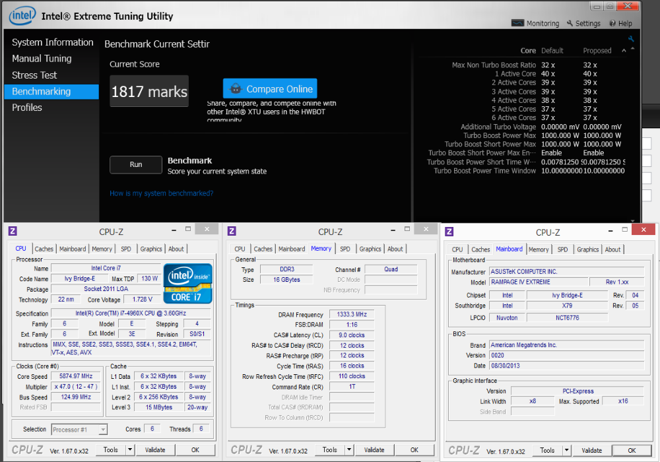Click the Model field RAMPAGE IV EXTREME
The width and height of the screenshot is (660, 462).
click(539, 282)
